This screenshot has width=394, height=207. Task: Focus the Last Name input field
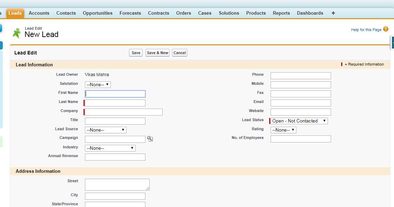click(x=115, y=103)
